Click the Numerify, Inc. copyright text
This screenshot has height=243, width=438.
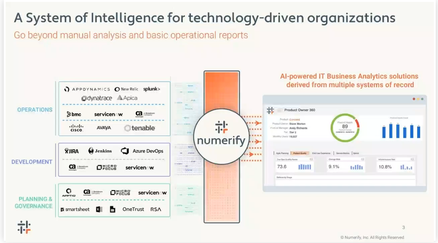coord(372,237)
